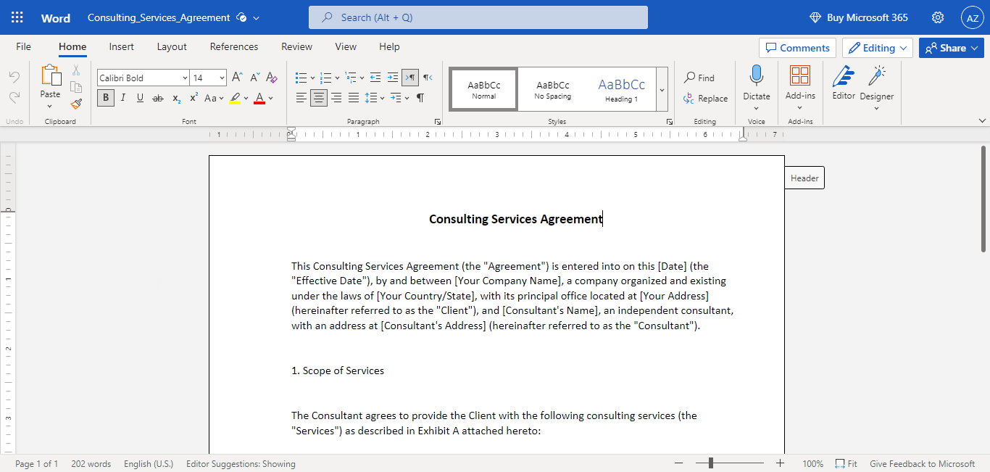
Task: Toggle Bold formatting off
Action: point(106,98)
